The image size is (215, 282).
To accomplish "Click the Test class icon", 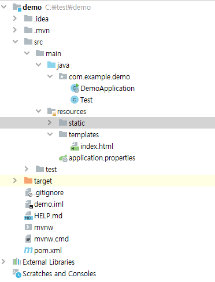I will 75,100.
